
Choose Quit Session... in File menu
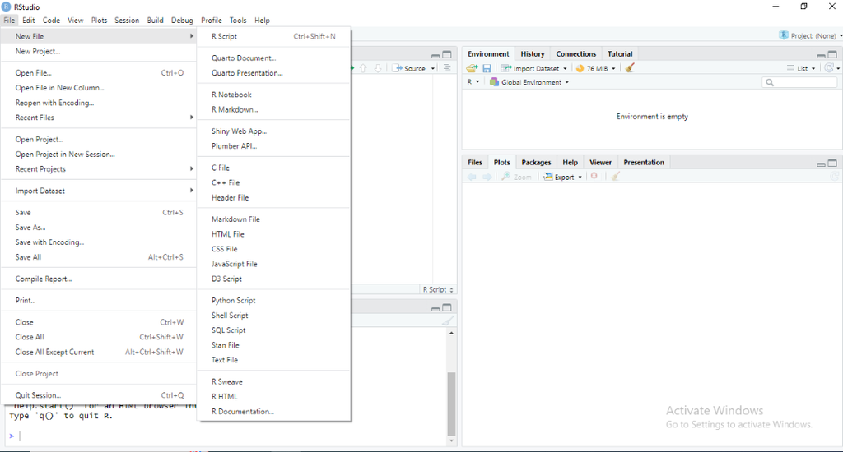coord(99,395)
